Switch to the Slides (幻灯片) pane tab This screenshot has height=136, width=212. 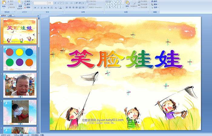click(3, 15)
